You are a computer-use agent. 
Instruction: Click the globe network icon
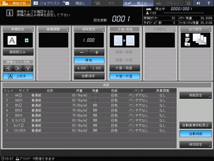(x=188, y=3)
